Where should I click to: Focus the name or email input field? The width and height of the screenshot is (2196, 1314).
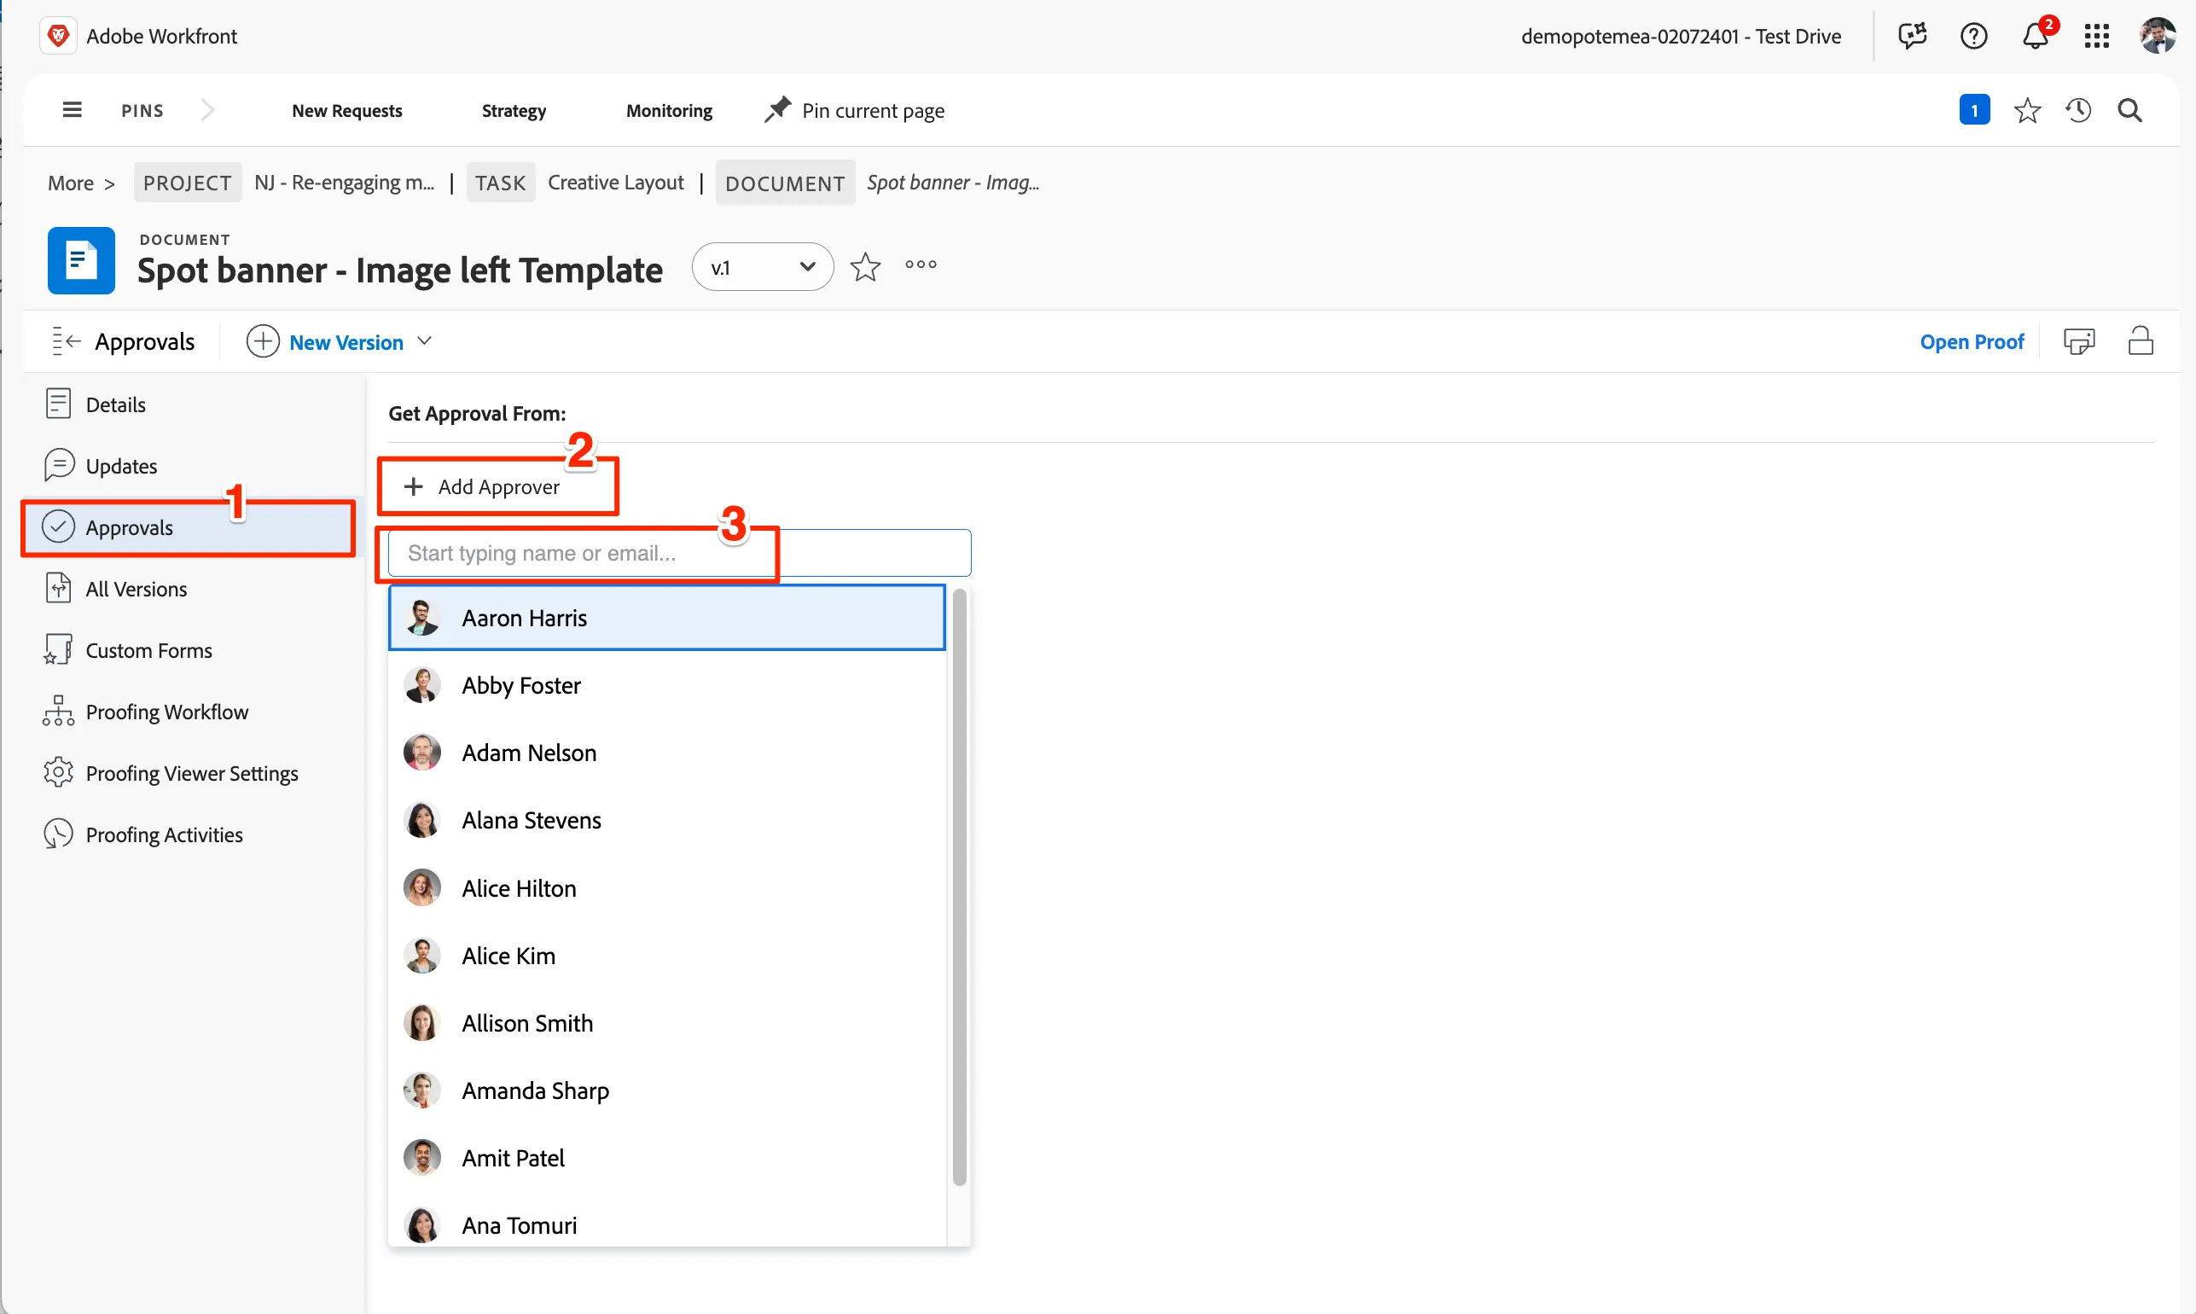[x=679, y=553]
